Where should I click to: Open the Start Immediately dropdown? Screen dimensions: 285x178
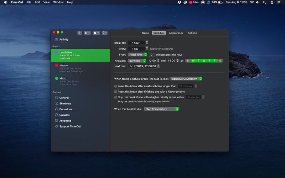161,109
